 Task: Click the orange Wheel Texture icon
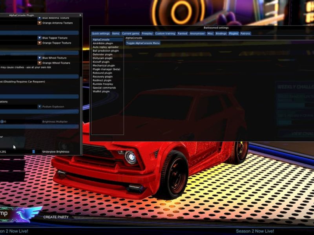(x=39, y=63)
